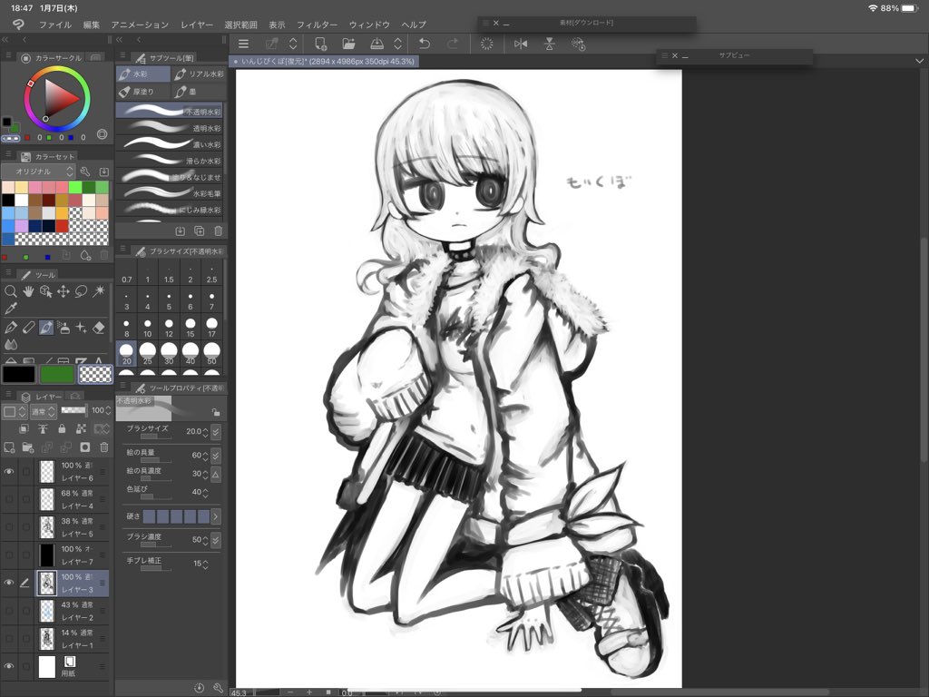Select the Eraser tool
This screenshot has width=929, height=697.
click(x=99, y=327)
